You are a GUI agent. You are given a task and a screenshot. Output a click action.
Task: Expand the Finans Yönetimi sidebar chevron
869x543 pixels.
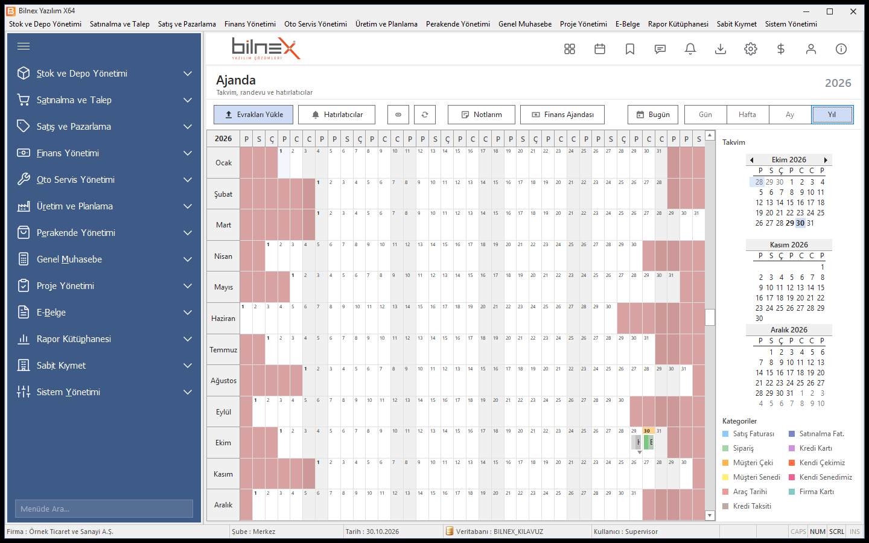click(x=188, y=153)
